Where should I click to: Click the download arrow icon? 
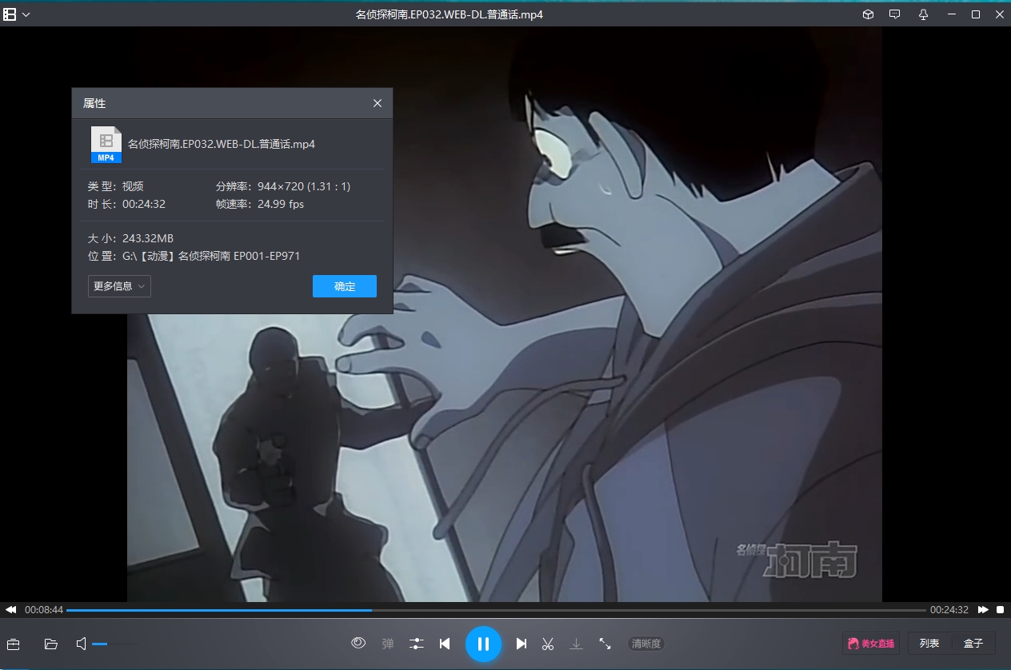pos(576,644)
